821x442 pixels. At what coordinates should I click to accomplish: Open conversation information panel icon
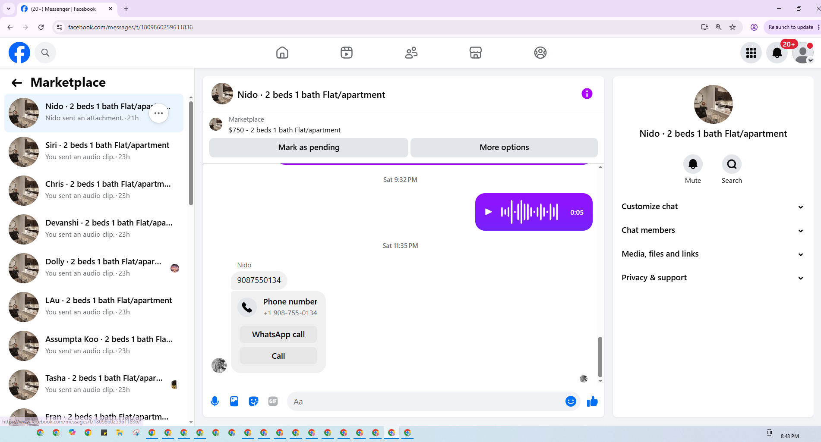click(587, 94)
